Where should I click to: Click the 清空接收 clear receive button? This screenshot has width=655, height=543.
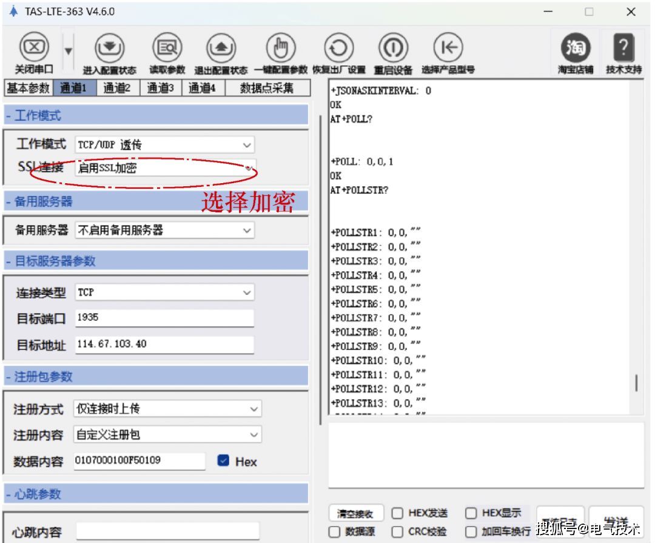coord(355,514)
